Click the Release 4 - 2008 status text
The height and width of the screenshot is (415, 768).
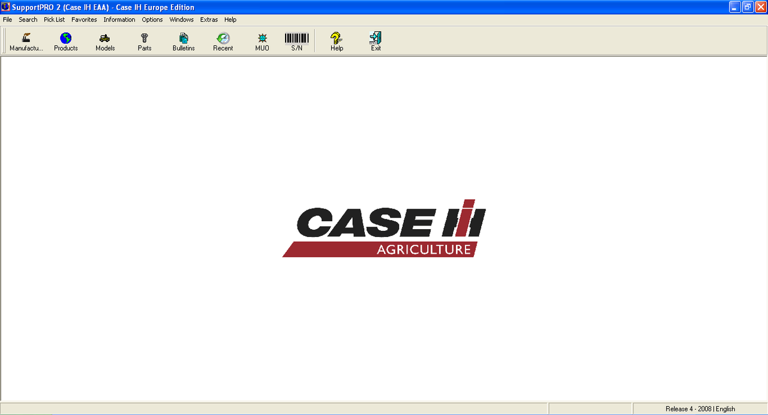click(688, 409)
